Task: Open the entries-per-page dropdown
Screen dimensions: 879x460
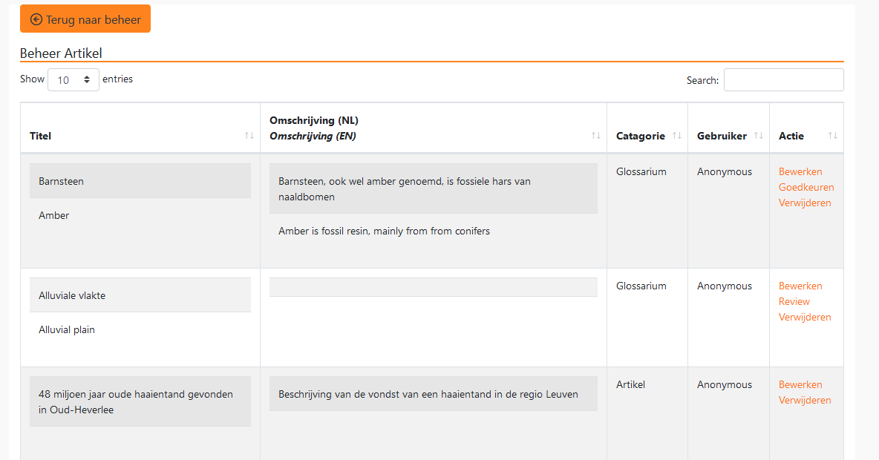Action: pyautogui.click(x=73, y=79)
